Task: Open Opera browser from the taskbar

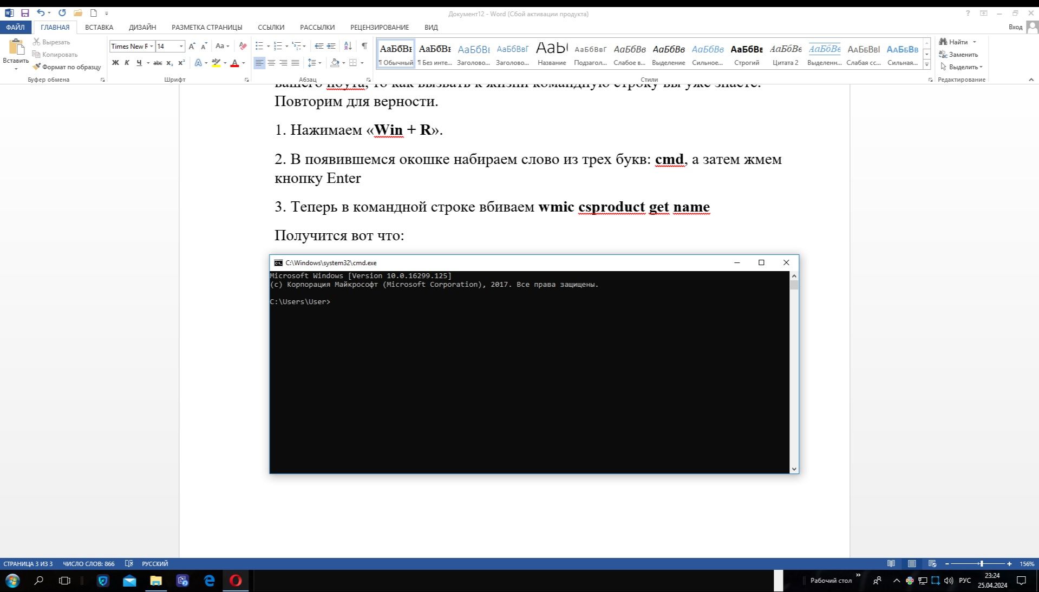Action: point(236,581)
